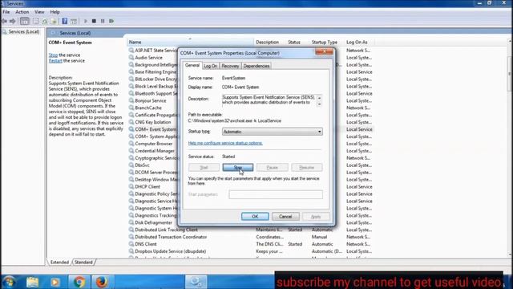
Task: Switch to the Log On tab
Action: (x=210, y=66)
